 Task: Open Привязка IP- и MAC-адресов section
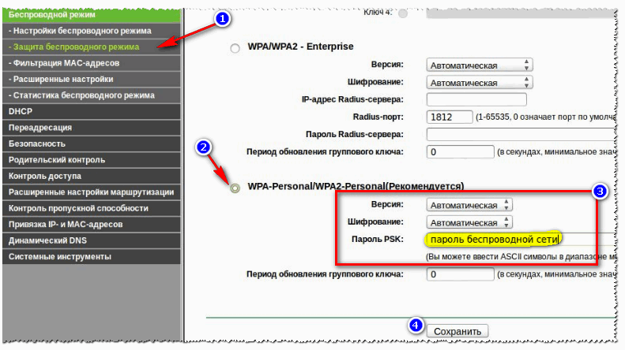click(92, 225)
